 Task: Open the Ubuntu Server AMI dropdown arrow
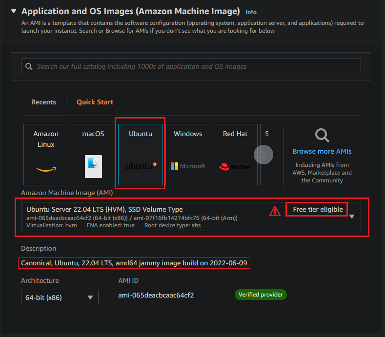coord(352,217)
